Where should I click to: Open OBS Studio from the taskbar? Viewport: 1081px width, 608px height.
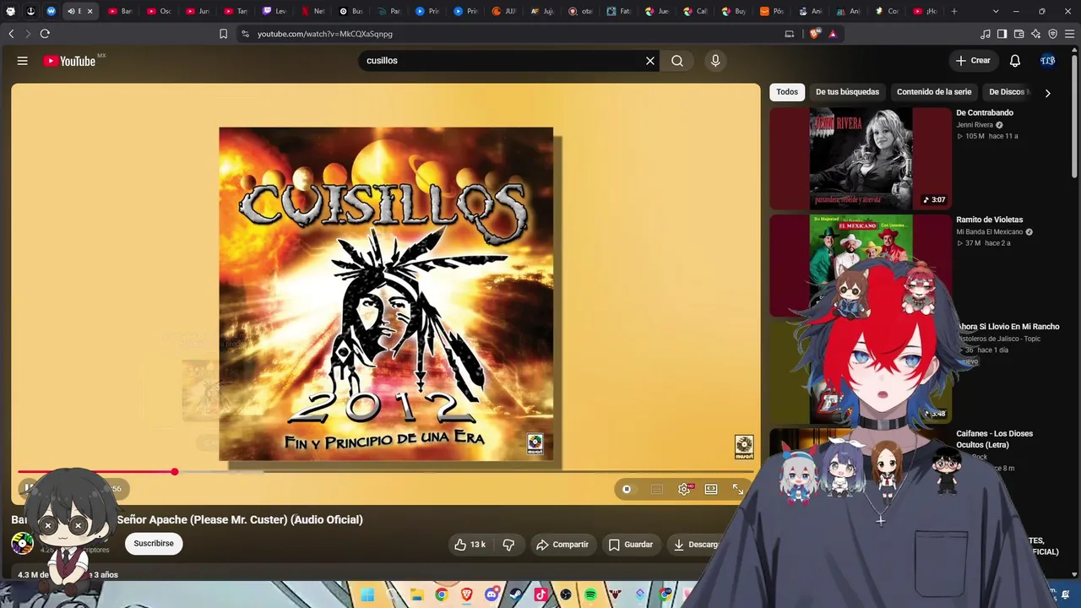pos(566,595)
